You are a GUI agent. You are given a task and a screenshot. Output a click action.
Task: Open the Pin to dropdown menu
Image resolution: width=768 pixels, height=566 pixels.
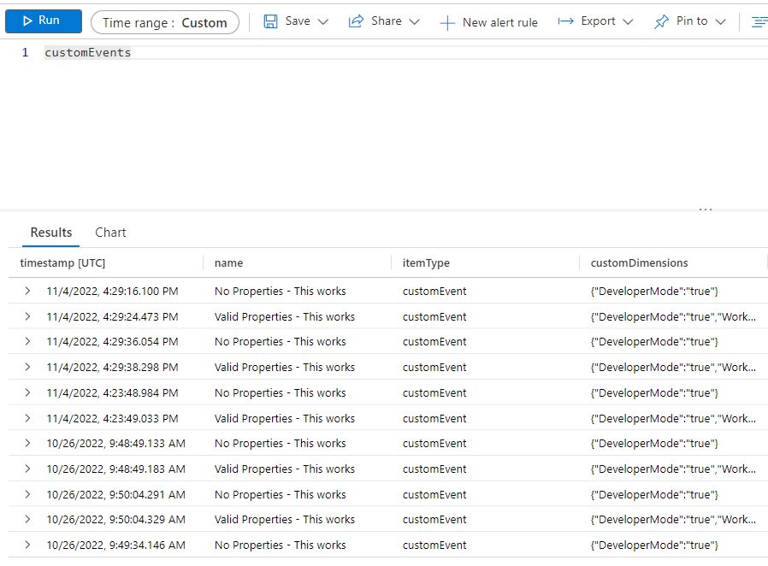[719, 21]
